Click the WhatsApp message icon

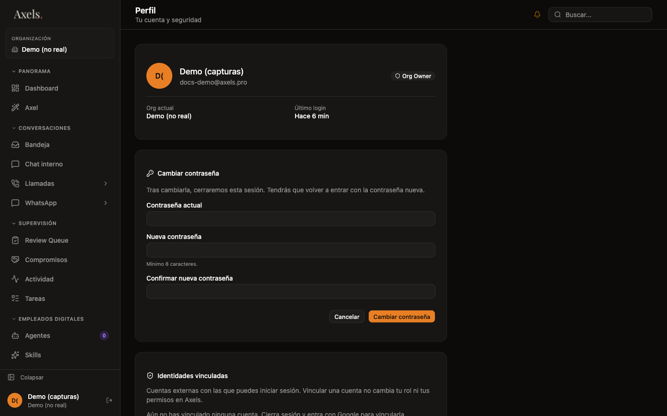click(x=15, y=203)
